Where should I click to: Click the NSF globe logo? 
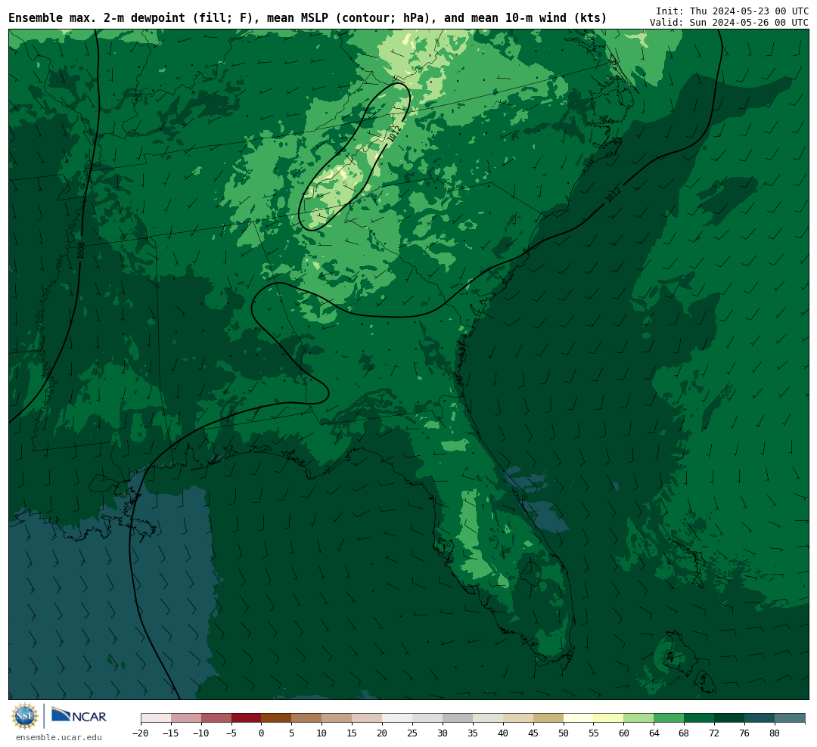(25, 716)
